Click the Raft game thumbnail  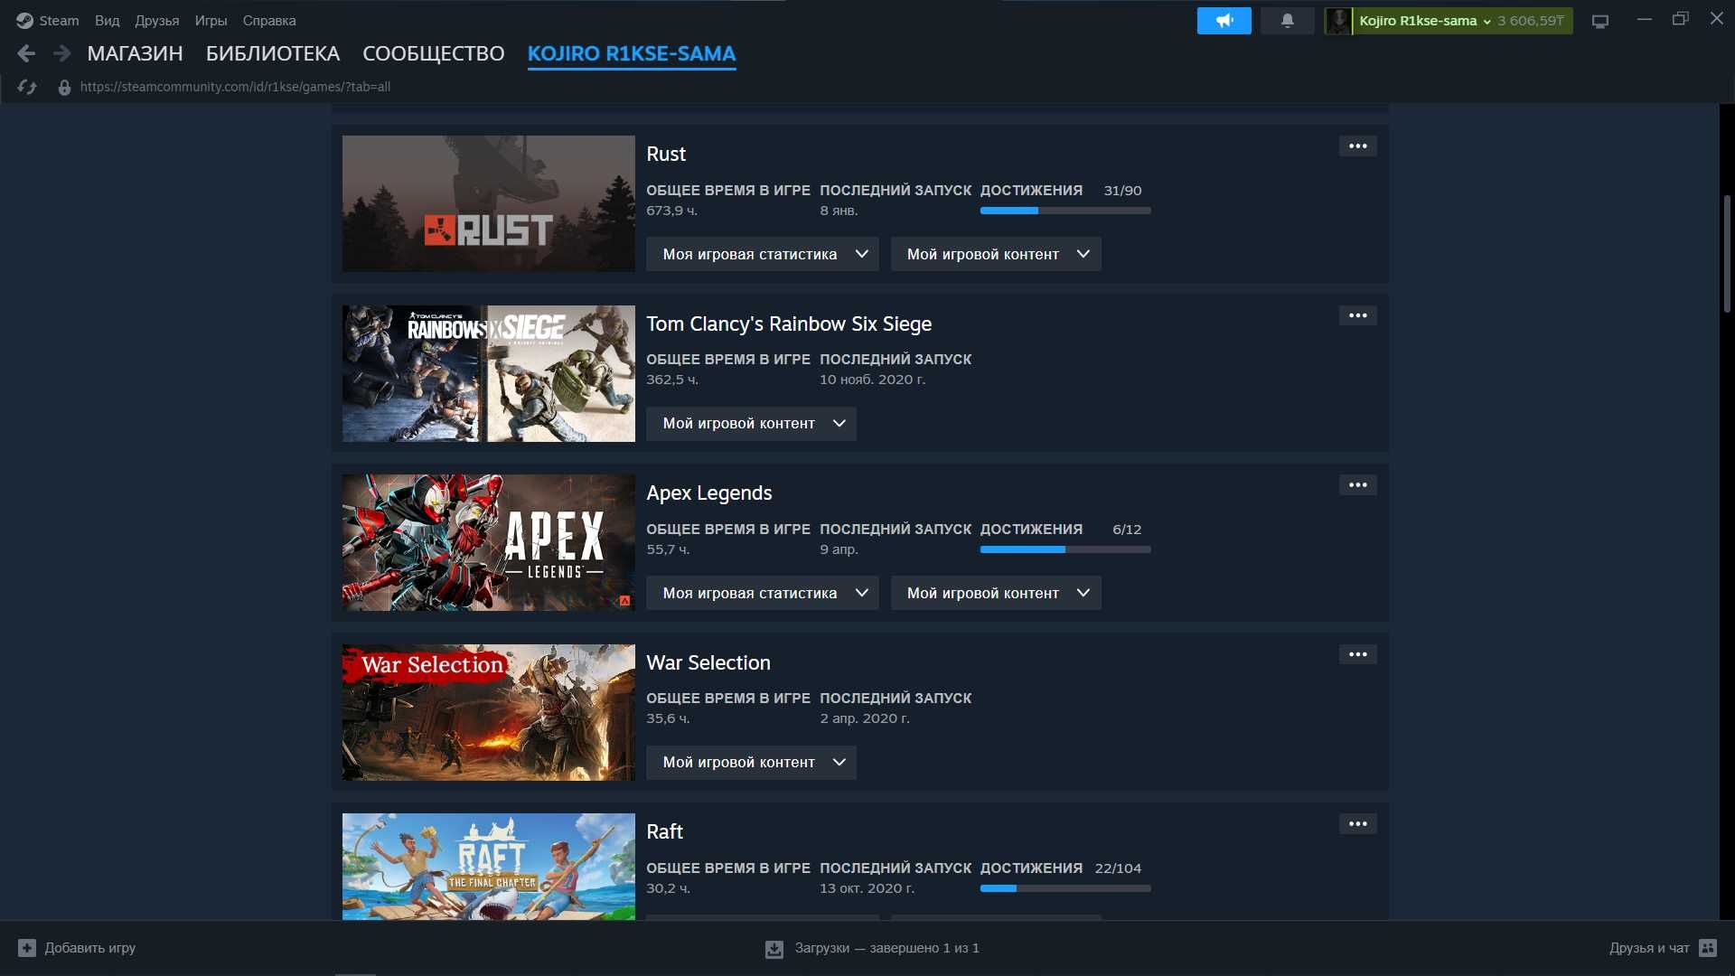489,867
